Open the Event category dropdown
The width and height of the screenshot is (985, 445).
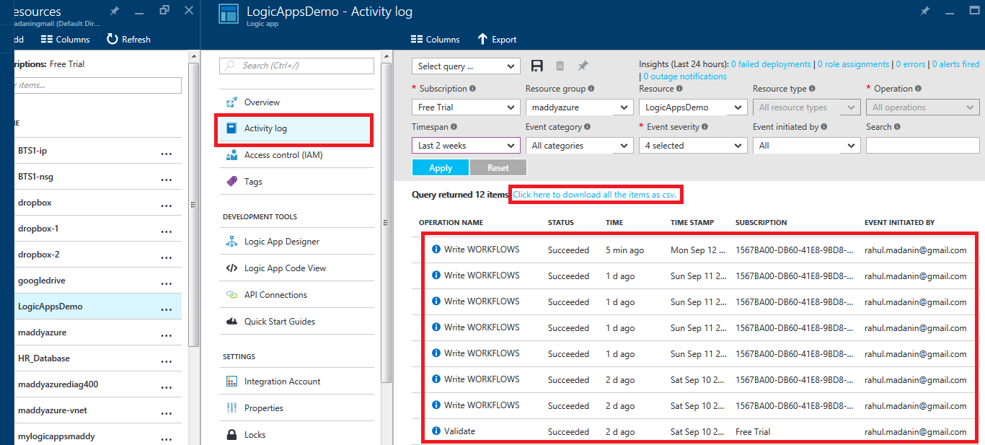[580, 146]
